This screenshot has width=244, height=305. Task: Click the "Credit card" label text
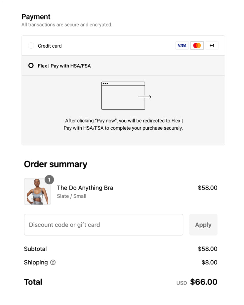(50, 46)
